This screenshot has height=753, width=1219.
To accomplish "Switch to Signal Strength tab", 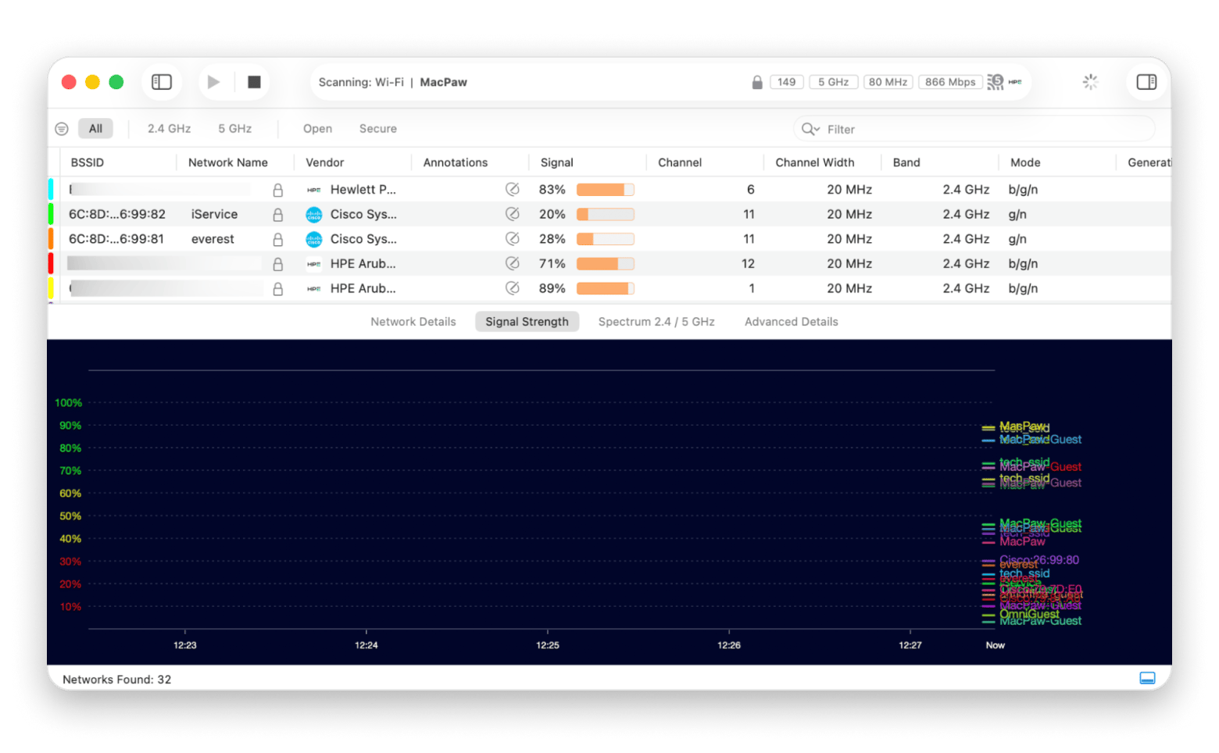I will [x=527, y=322].
